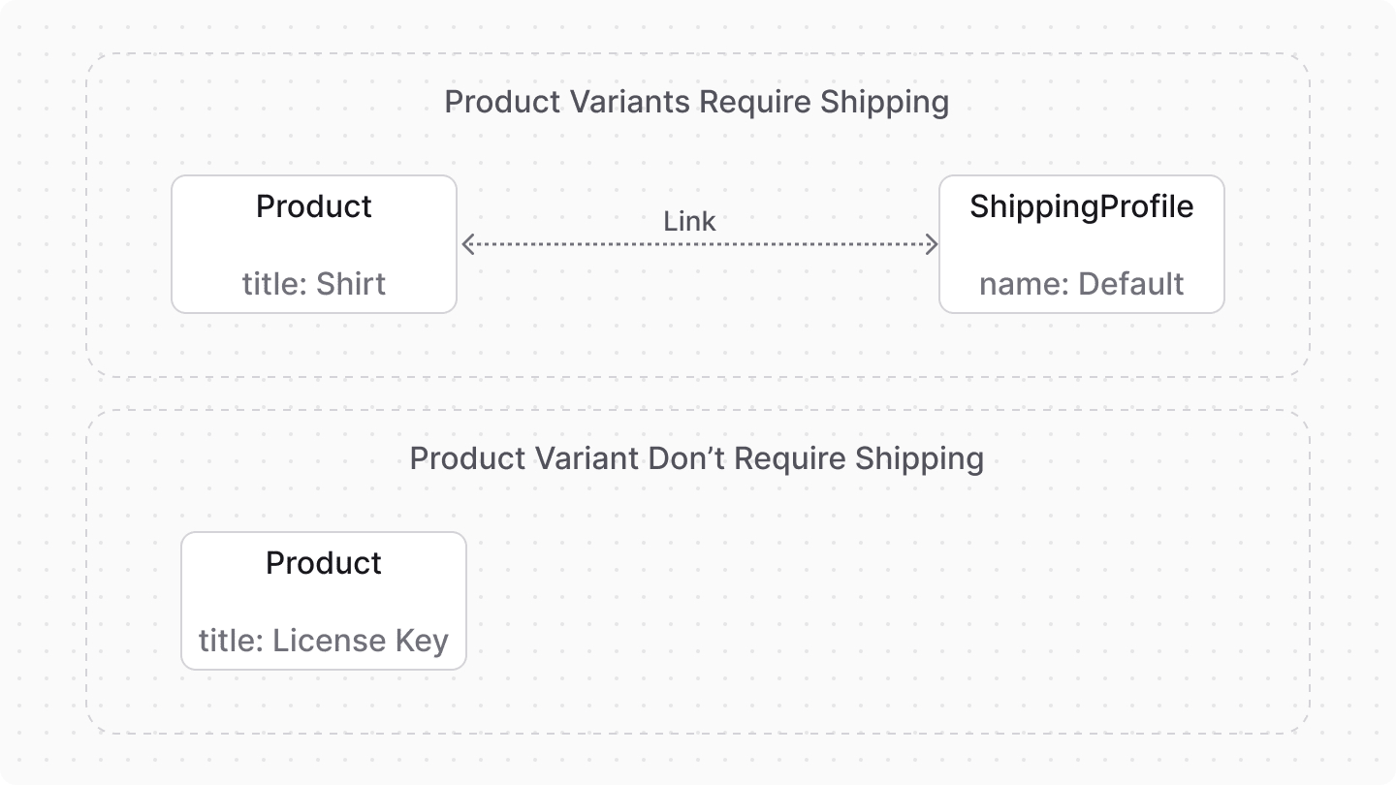1396x785 pixels.
Task: Click the "title: License Key" attribute text
Action: tap(324, 641)
